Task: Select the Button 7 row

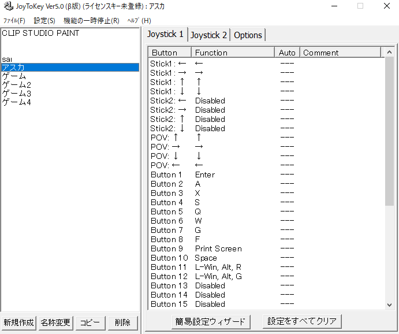Action: (266, 230)
